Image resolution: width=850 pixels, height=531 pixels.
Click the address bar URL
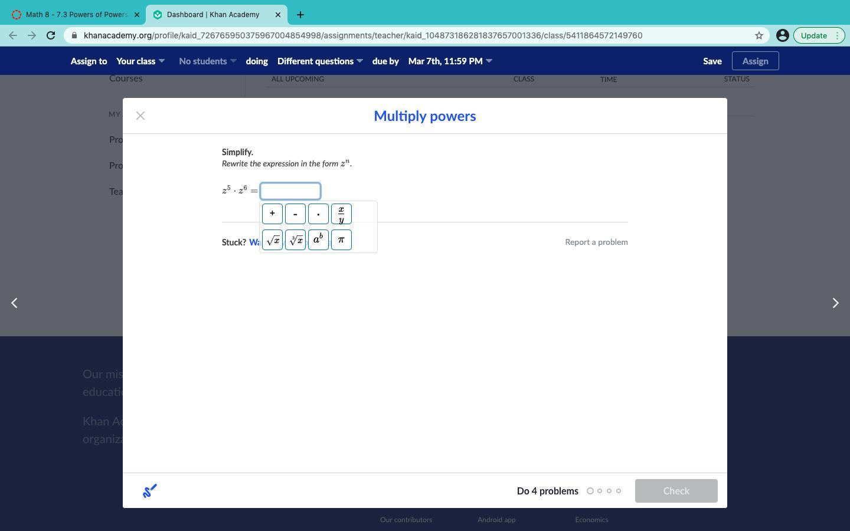(x=363, y=35)
